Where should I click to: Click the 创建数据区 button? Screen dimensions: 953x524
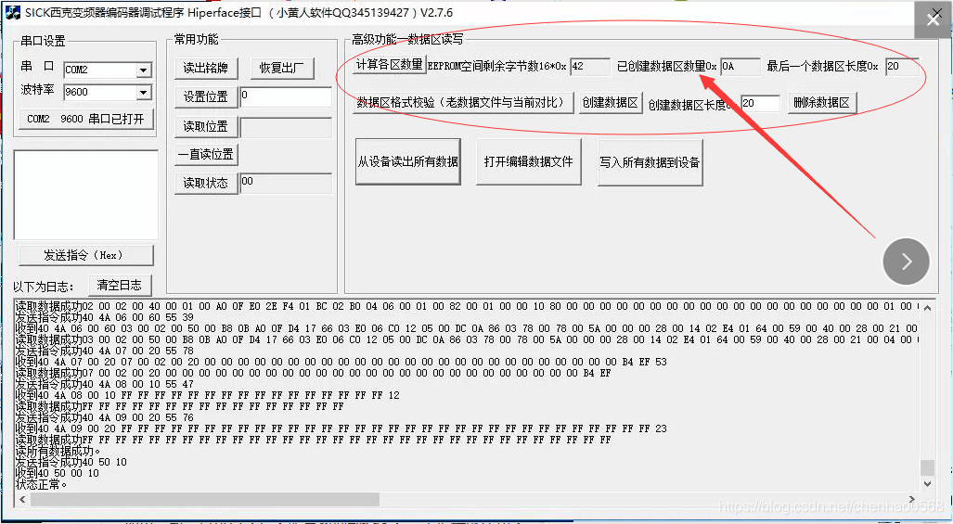pos(610,103)
